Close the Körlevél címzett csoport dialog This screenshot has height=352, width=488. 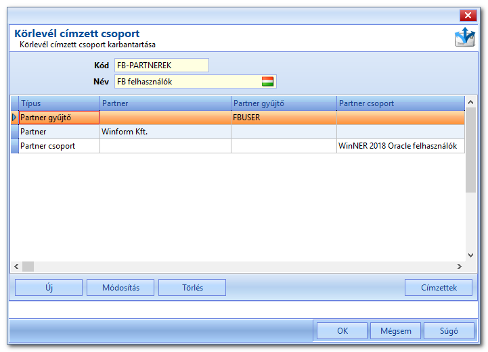pos(468,16)
